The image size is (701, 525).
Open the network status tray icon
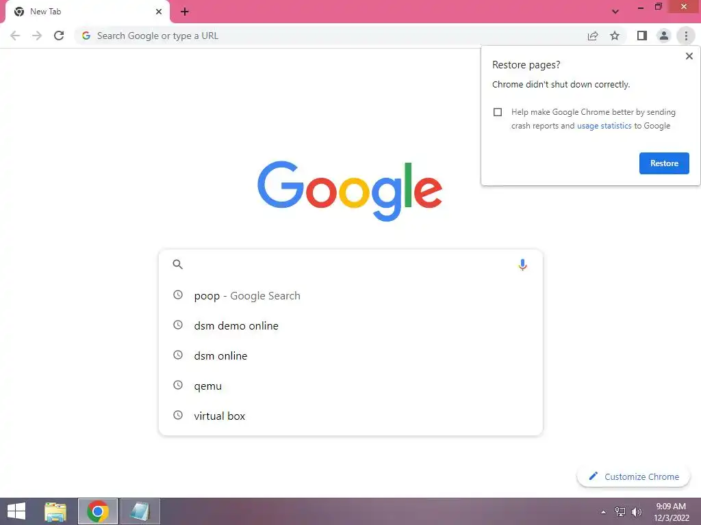pyautogui.click(x=620, y=511)
